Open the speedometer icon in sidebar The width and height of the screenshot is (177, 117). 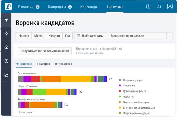pos(6,47)
